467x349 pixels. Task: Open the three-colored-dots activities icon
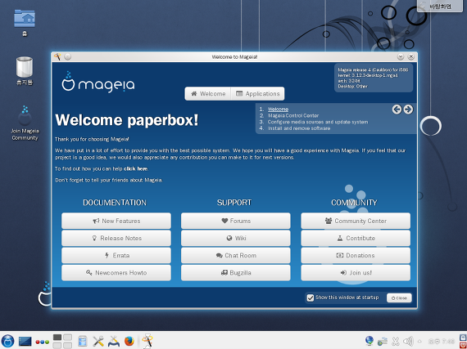[43, 342]
